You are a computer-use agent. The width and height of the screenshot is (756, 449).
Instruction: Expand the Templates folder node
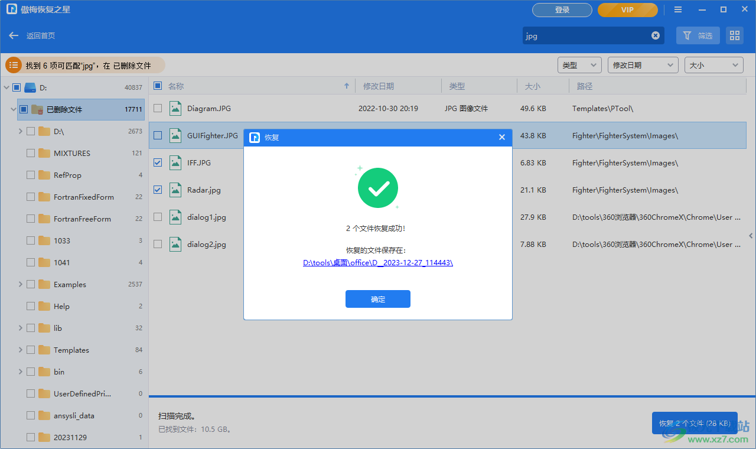[21, 350]
